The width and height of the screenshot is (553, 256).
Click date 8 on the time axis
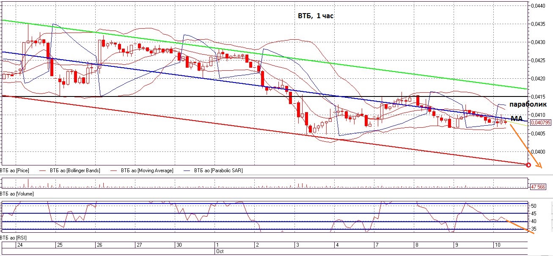(x=416, y=245)
